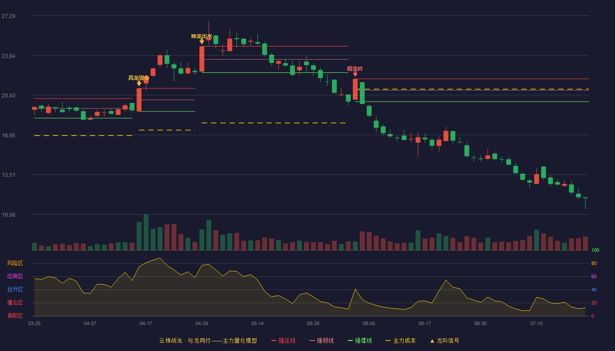615x351 pixels.
Task: Click the yellow dashed 主力成本 legend icon
Action: tap(388, 341)
